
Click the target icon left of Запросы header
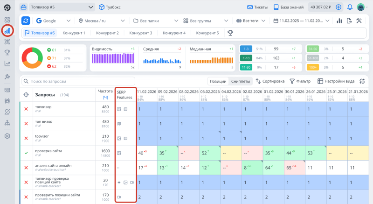click(x=26, y=95)
